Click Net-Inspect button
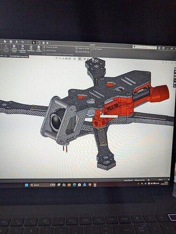The width and height of the screenshot is (176, 234). point(97,49)
